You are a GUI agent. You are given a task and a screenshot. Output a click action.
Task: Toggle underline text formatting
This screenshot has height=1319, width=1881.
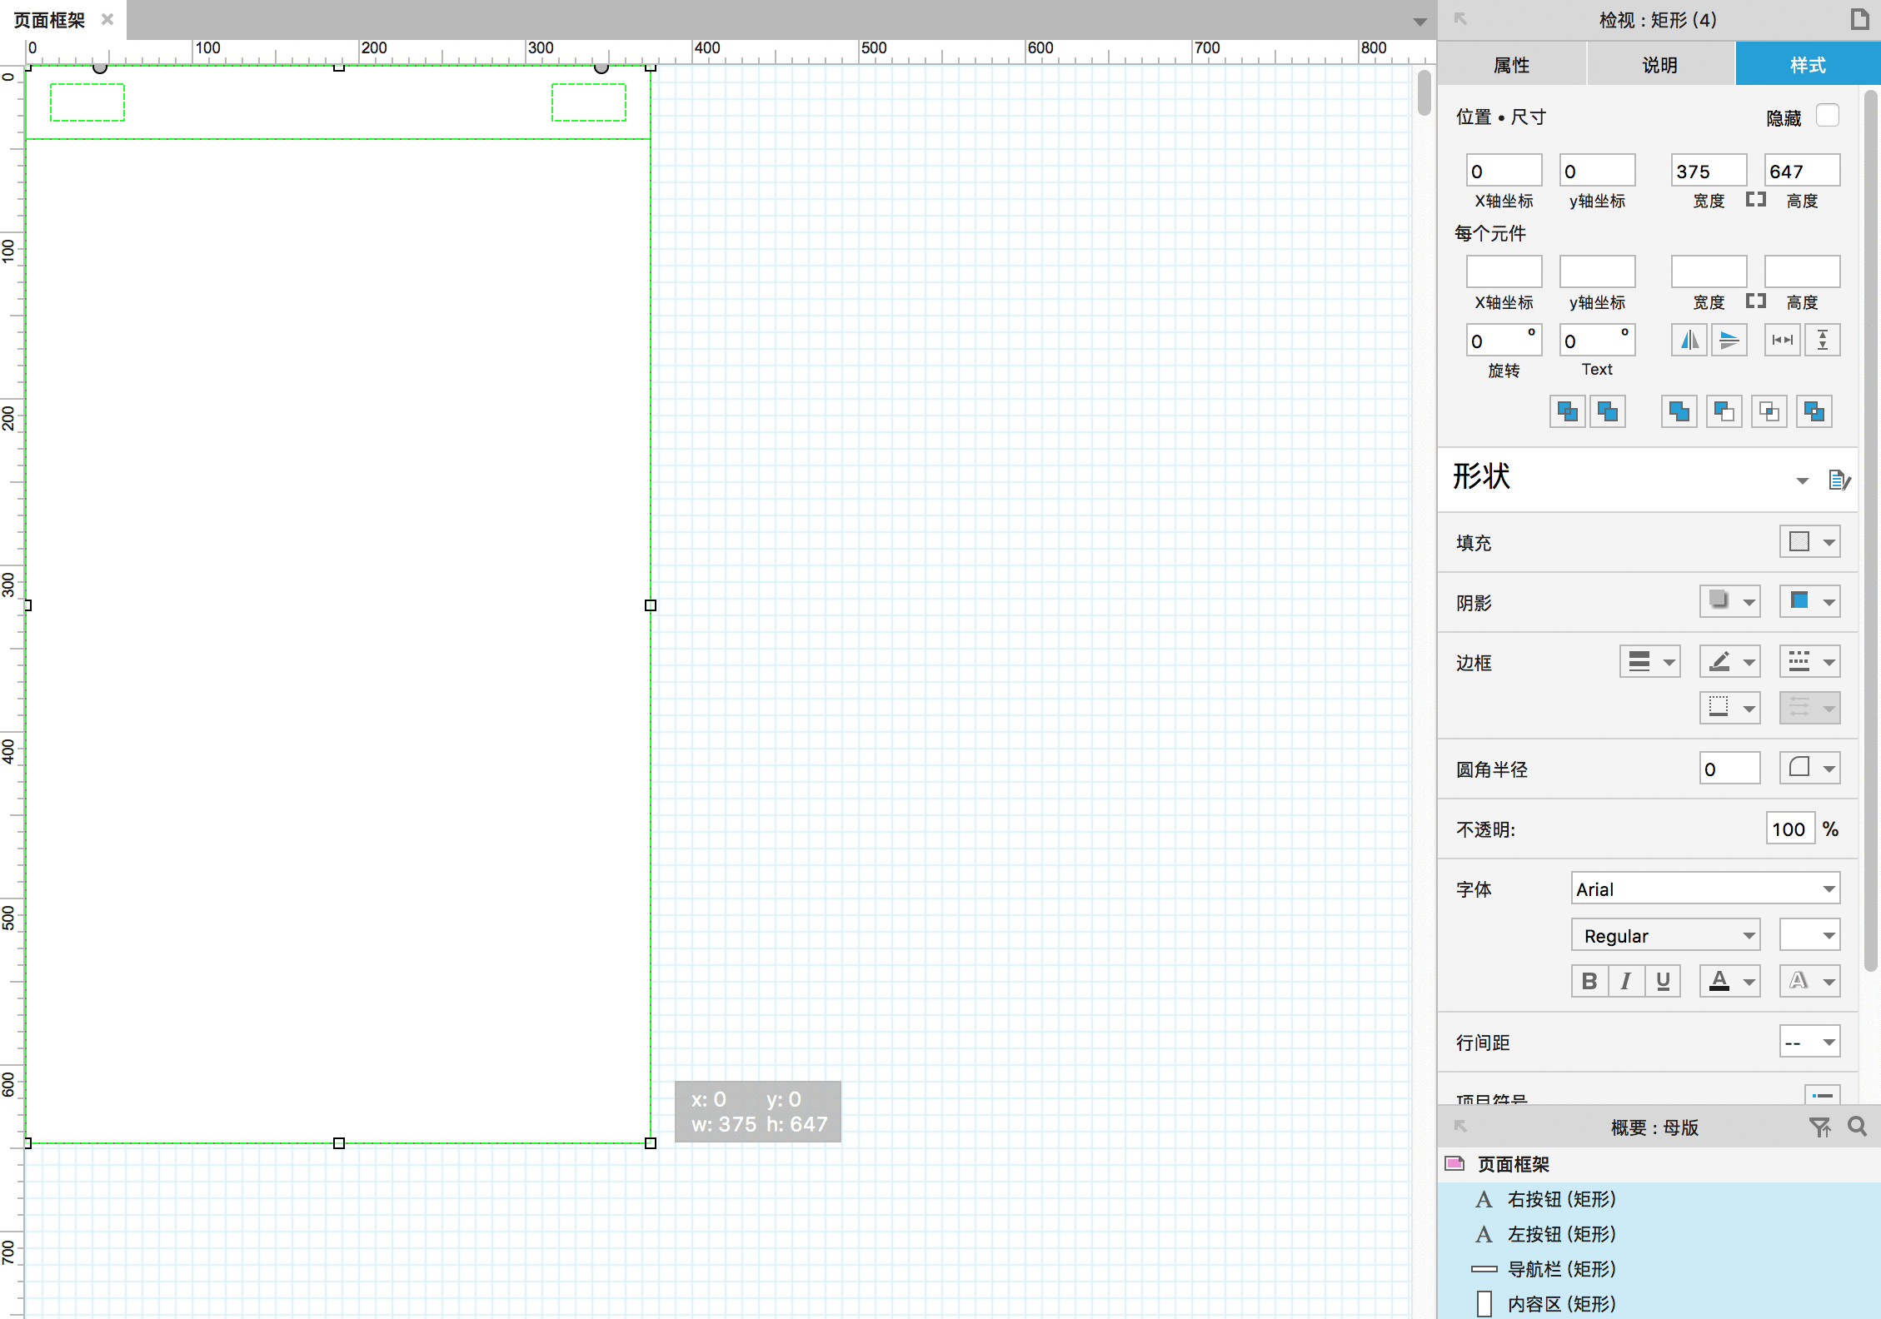click(x=1663, y=981)
